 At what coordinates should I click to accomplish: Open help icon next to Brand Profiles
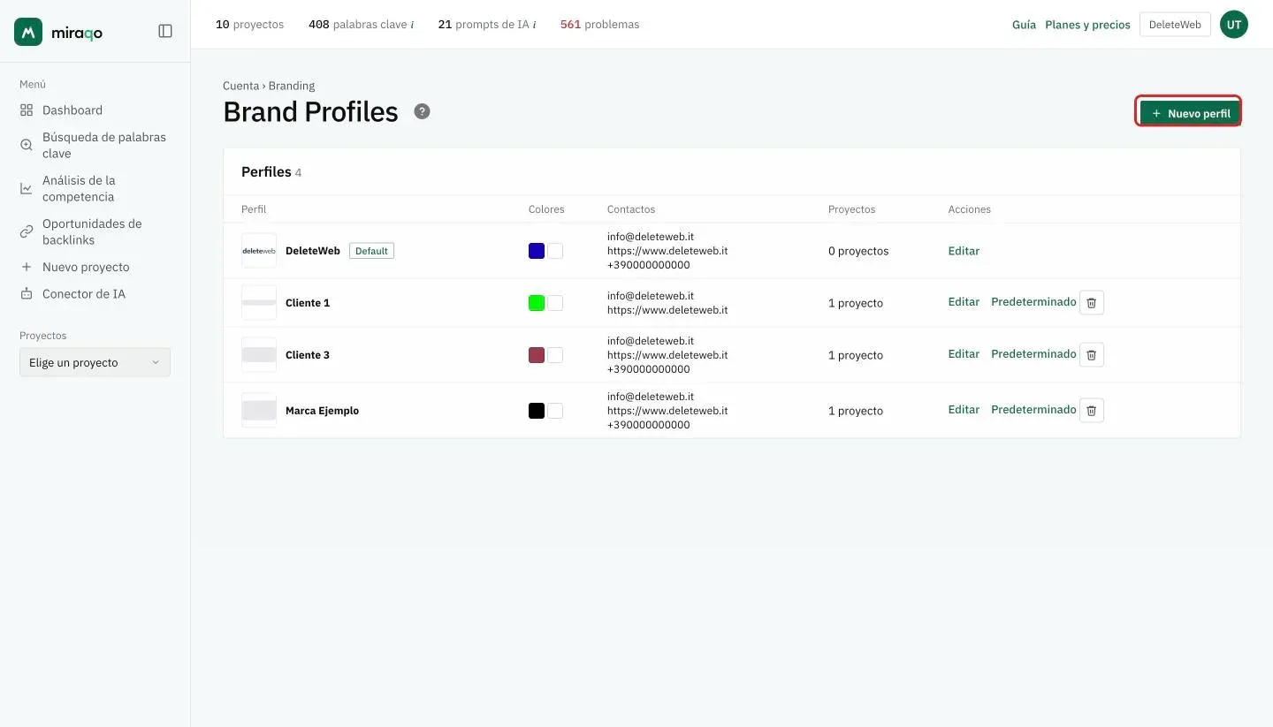(x=423, y=111)
